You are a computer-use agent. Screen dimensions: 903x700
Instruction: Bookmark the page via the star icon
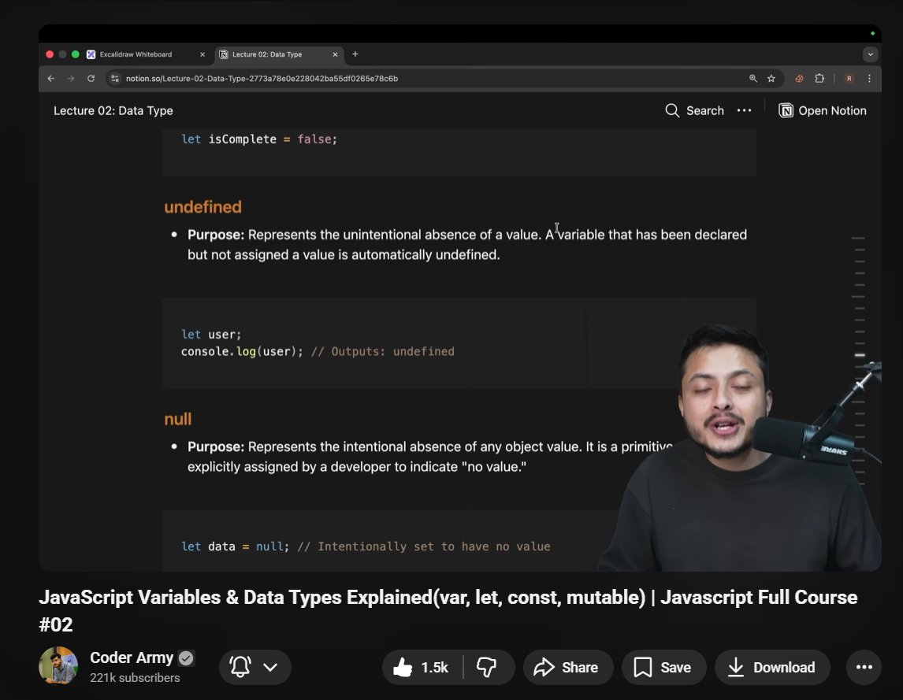(771, 79)
